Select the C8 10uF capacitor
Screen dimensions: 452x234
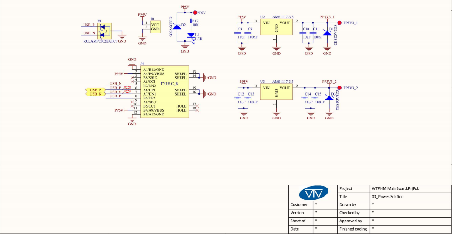pos(238,33)
